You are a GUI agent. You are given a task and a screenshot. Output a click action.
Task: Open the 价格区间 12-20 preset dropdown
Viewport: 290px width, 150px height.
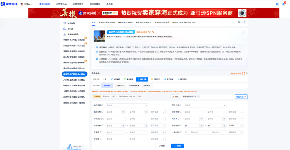click(x=236, y=125)
